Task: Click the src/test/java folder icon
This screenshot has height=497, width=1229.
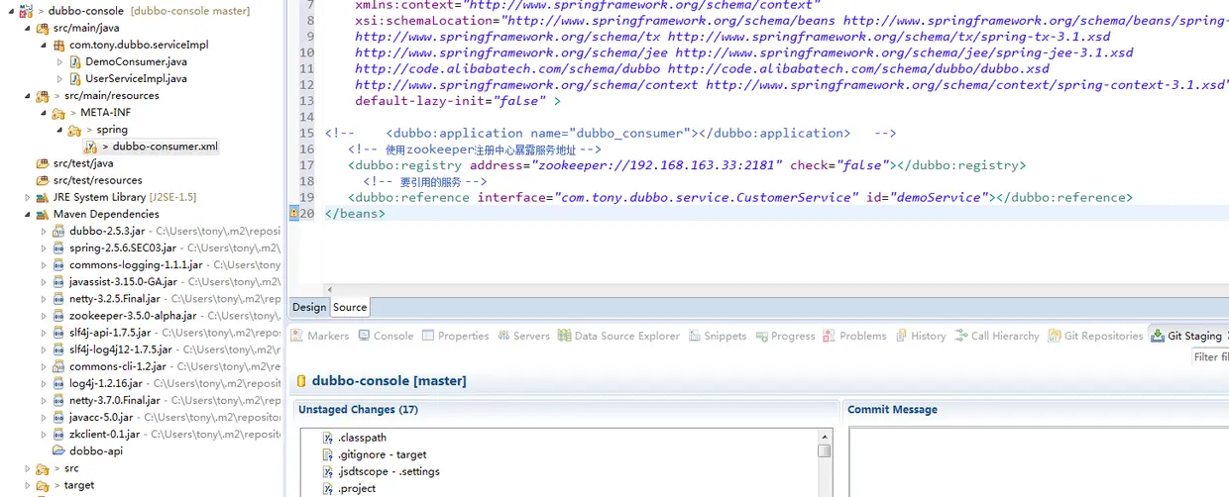Action: click(x=43, y=163)
